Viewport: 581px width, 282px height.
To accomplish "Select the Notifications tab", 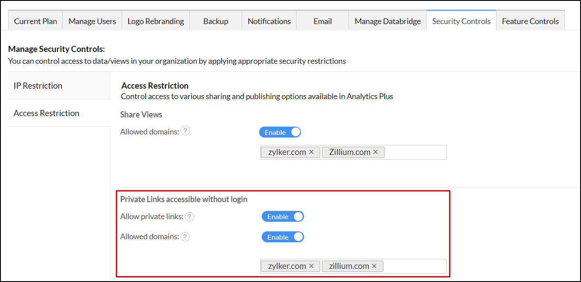I will coord(269,21).
